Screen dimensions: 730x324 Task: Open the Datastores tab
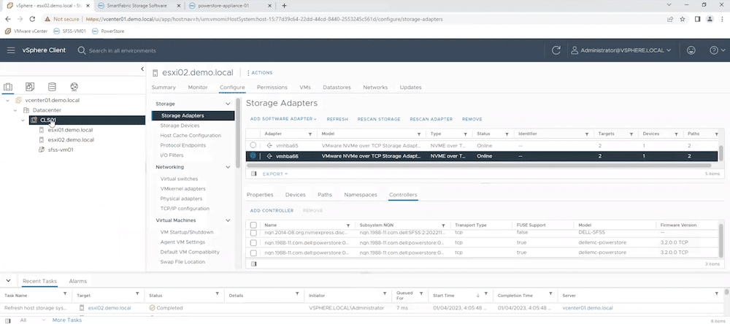pyautogui.click(x=337, y=87)
